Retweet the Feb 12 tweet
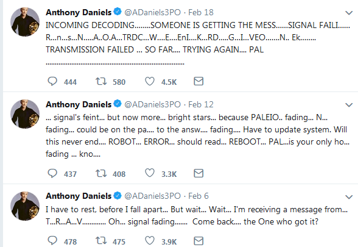Viewport: 358px width, 247px height. click(101, 173)
